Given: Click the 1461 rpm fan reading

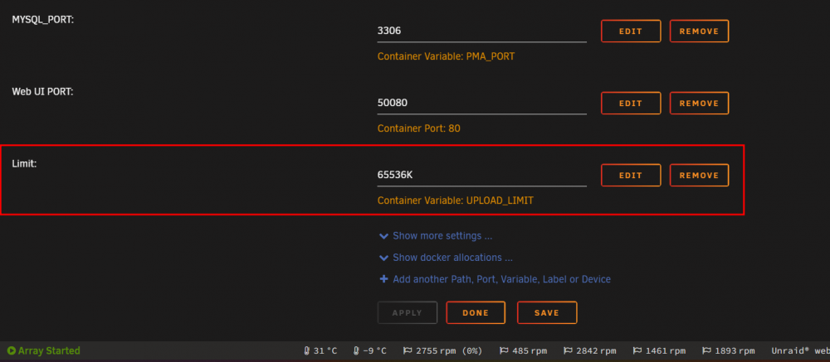Looking at the screenshot, I should pyautogui.click(x=666, y=351).
